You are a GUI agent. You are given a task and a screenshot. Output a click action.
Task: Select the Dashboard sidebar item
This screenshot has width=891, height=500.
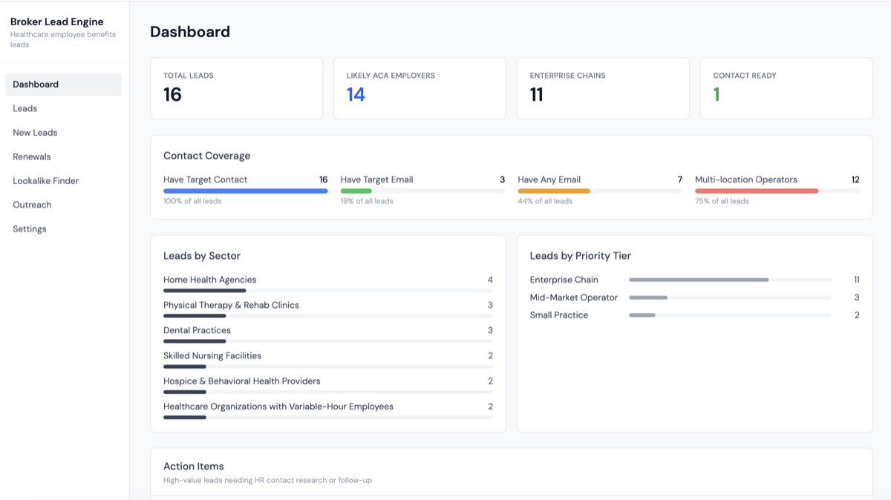[63, 85]
